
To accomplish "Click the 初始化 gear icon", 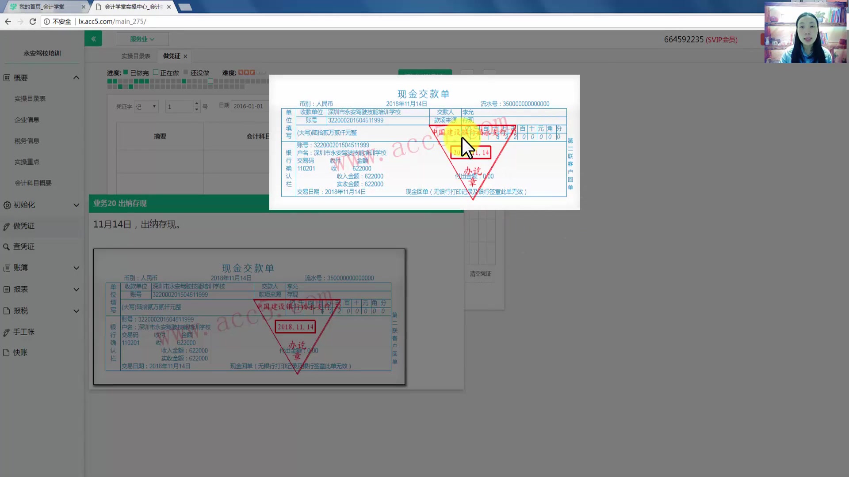I will 7,205.
